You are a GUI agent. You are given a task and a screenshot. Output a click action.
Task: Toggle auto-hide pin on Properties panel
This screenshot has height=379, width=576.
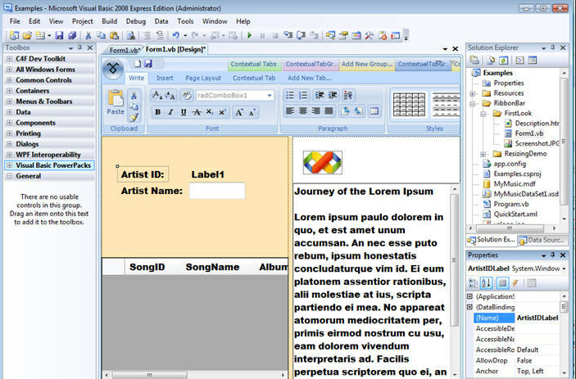click(552, 255)
